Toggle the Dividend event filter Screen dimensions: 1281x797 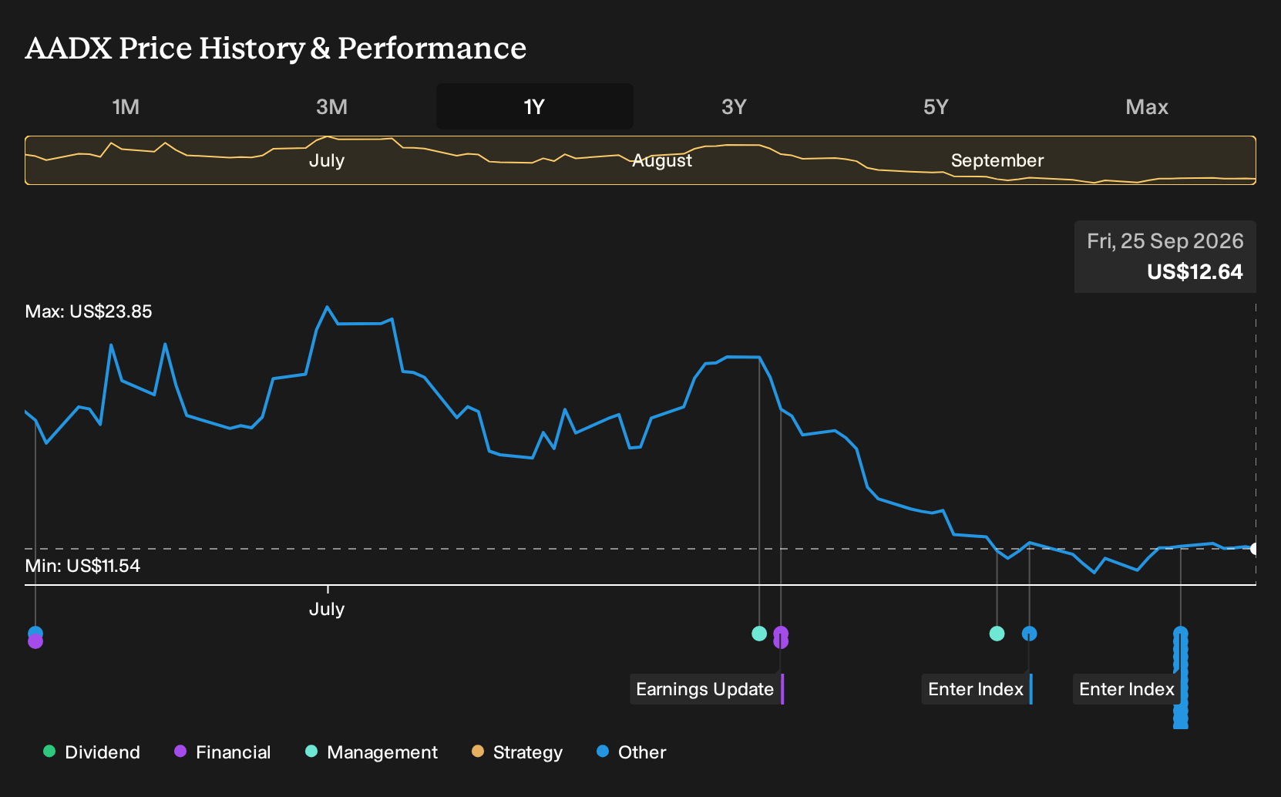coord(92,752)
